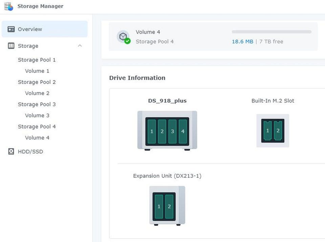The width and height of the screenshot is (325, 242).
Task: Select Storage Pool 3
Action: click(37, 104)
